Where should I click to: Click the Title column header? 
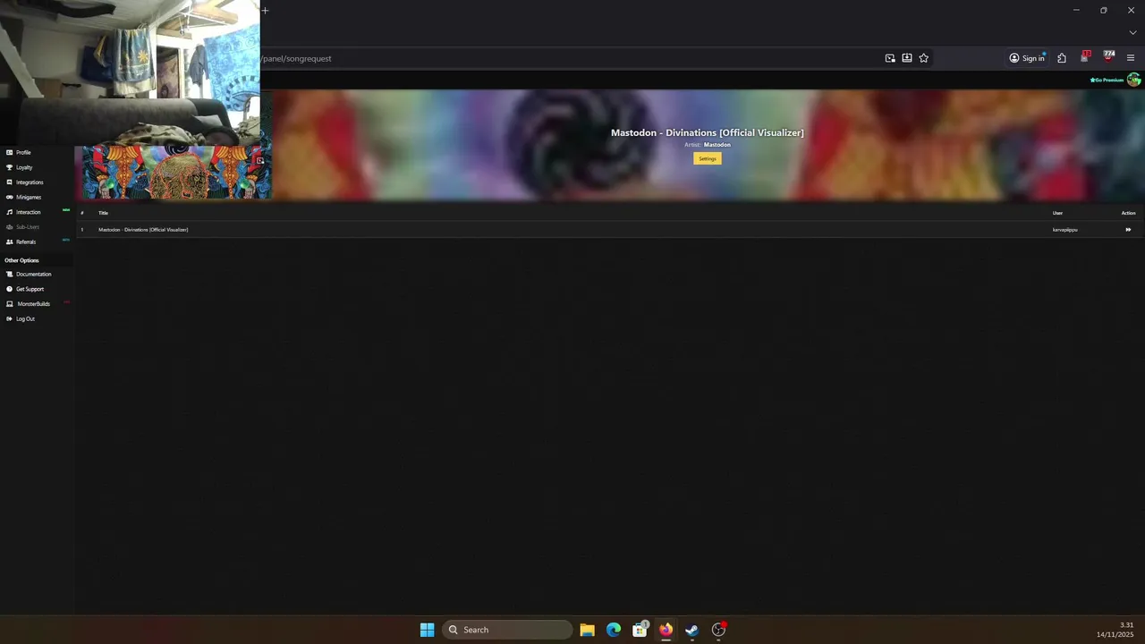point(103,213)
